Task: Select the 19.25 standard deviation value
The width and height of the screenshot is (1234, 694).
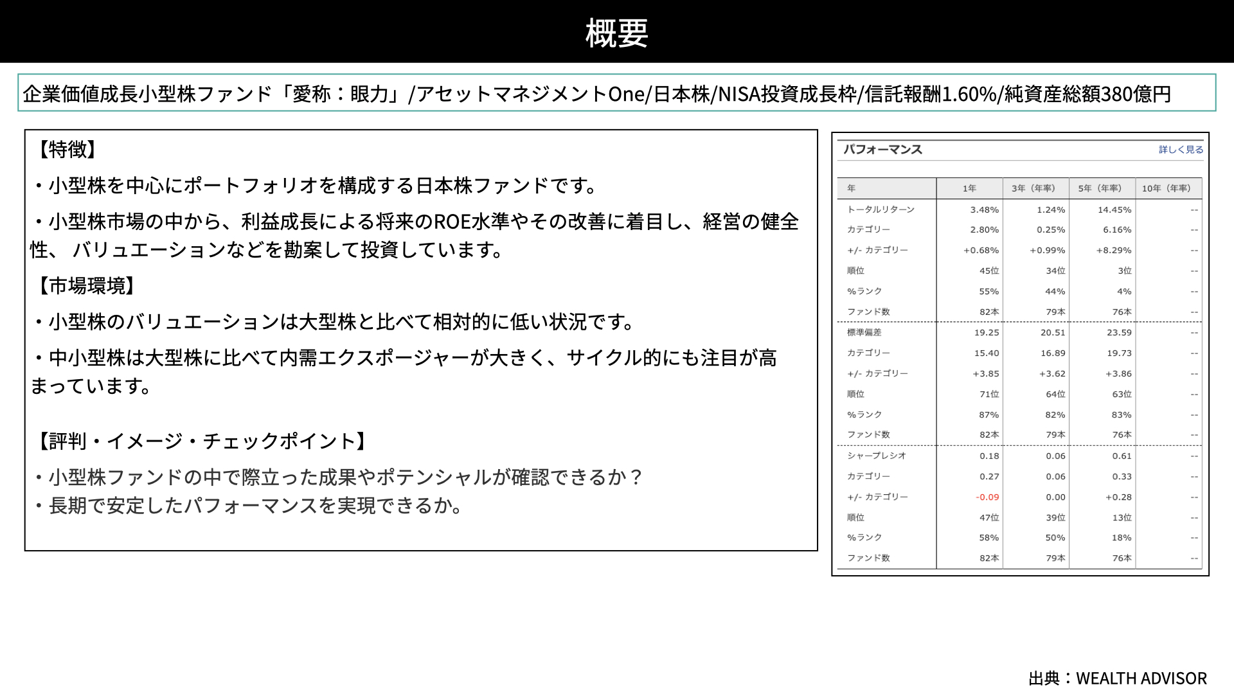Action: click(987, 332)
